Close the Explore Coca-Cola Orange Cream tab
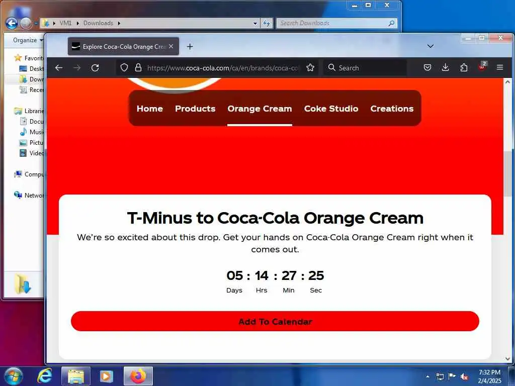 tap(171, 46)
